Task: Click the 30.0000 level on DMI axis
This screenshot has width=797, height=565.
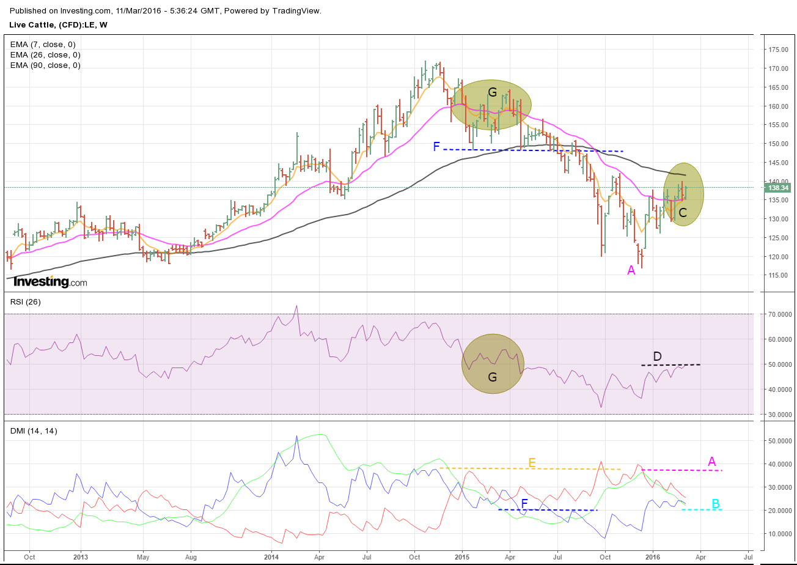Action: 780,487
